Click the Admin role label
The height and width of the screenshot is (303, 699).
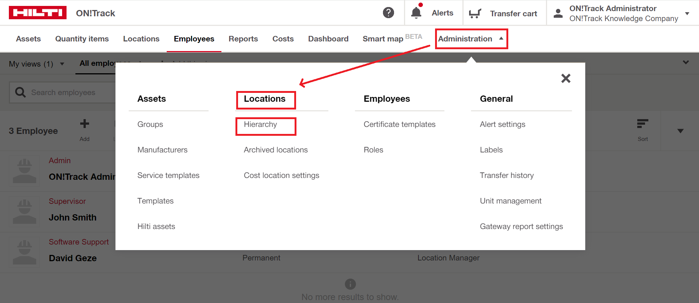[60, 161]
